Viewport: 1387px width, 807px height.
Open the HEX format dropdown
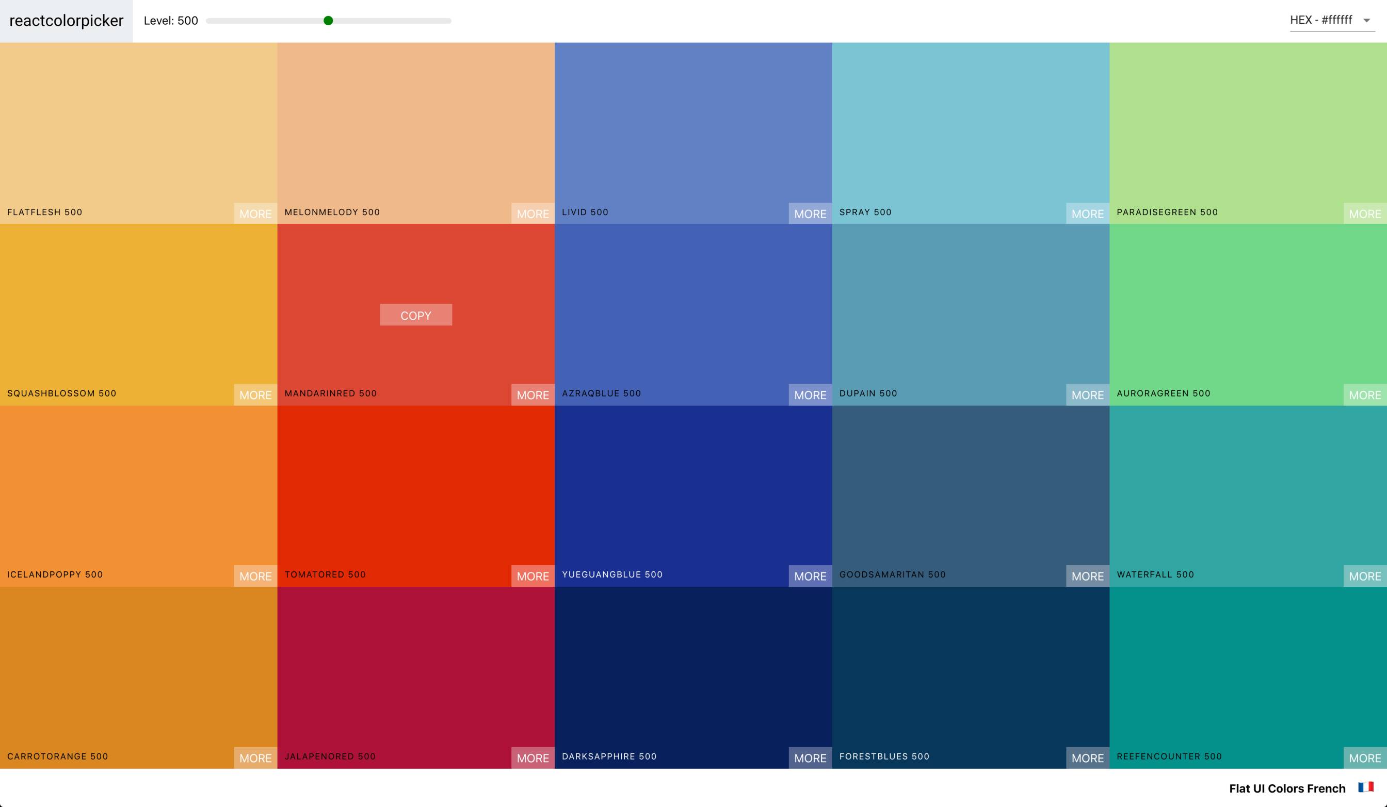point(1332,21)
